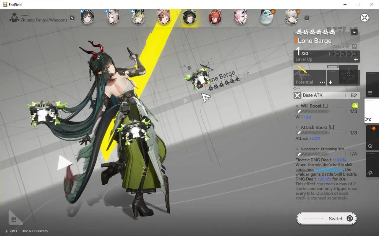This screenshot has height=236, width=379.
Task: Select the red-haired operator portrait
Action: (x=215, y=17)
